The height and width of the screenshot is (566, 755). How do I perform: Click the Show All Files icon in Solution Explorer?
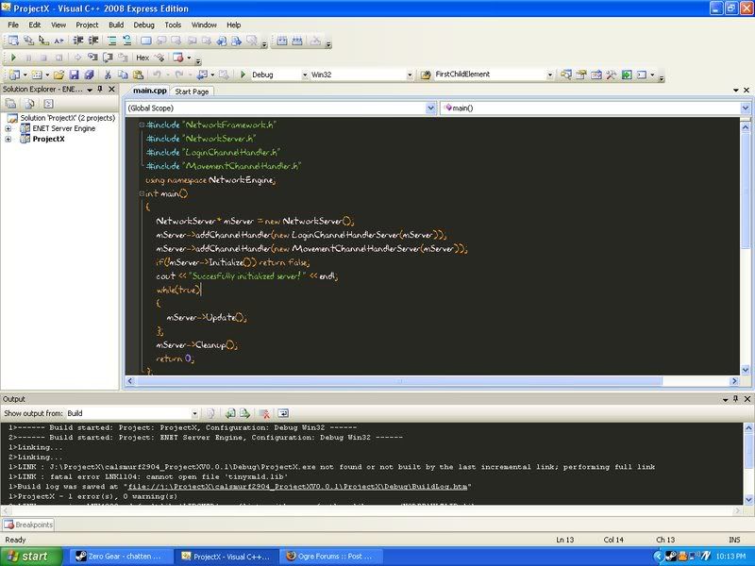click(x=29, y=104)
